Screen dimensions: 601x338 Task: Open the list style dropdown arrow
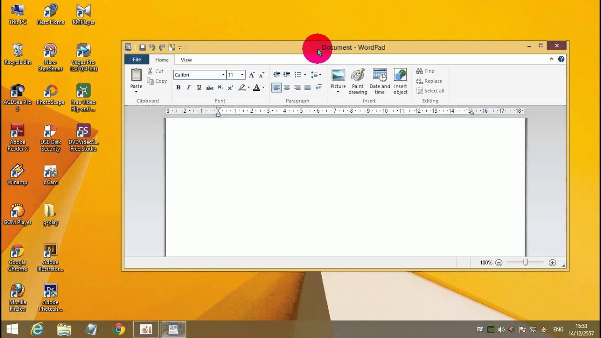tap(305, 75)
